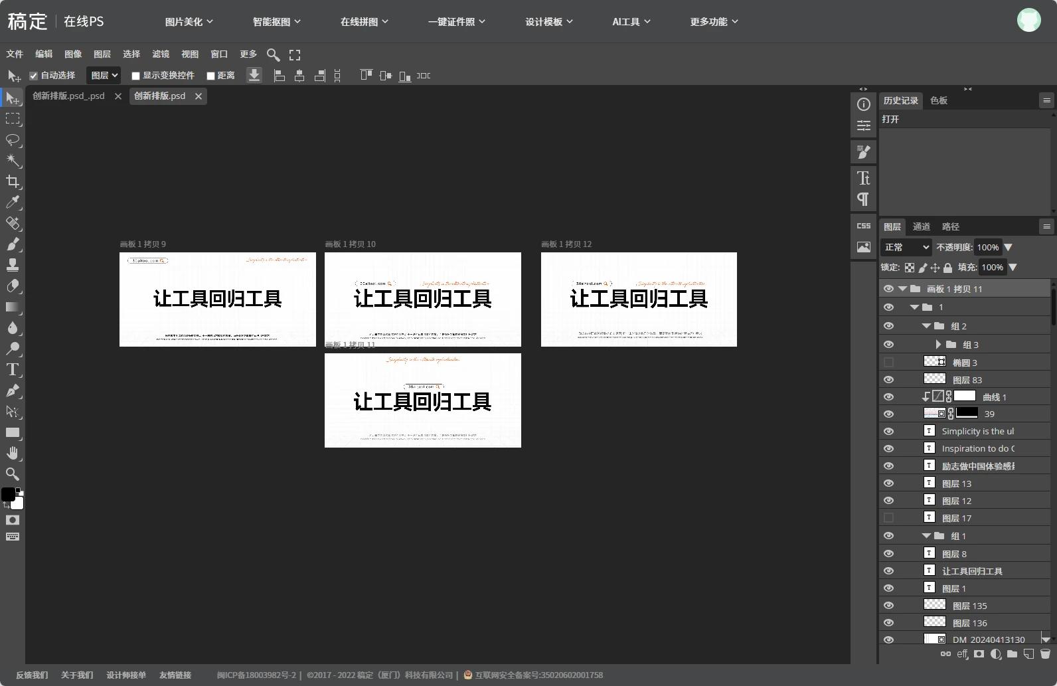The image size is (1057, 686).
Task: Activate the Type tool in toolbar
Action: pyautogui.click(x=13, y=370)
